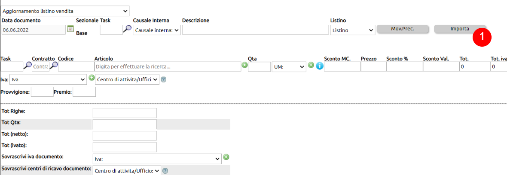Click the blue info icon near UM
The height and width of the screenshot is (175, 507).
click(320, 66)
